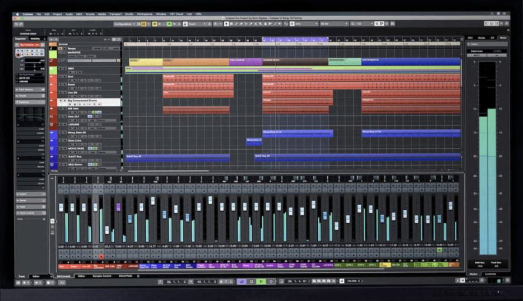
Task: Click the left locator position field in transport
Action: 176,282
